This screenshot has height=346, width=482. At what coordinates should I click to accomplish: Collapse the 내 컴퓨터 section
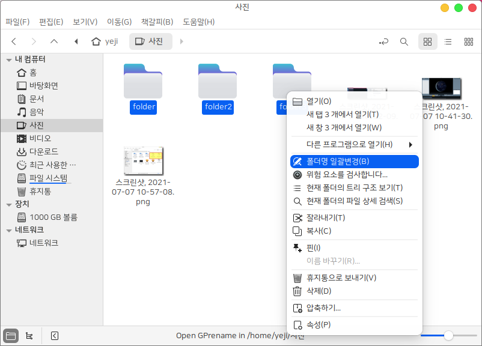point(9,59)
